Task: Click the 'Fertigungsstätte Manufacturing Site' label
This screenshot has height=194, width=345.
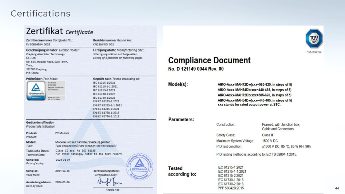Action: (x=118, y=50)
